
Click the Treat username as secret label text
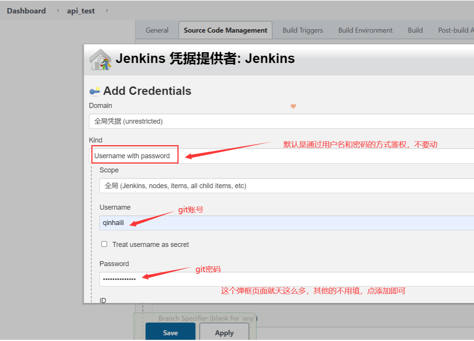tap(151, 245)
